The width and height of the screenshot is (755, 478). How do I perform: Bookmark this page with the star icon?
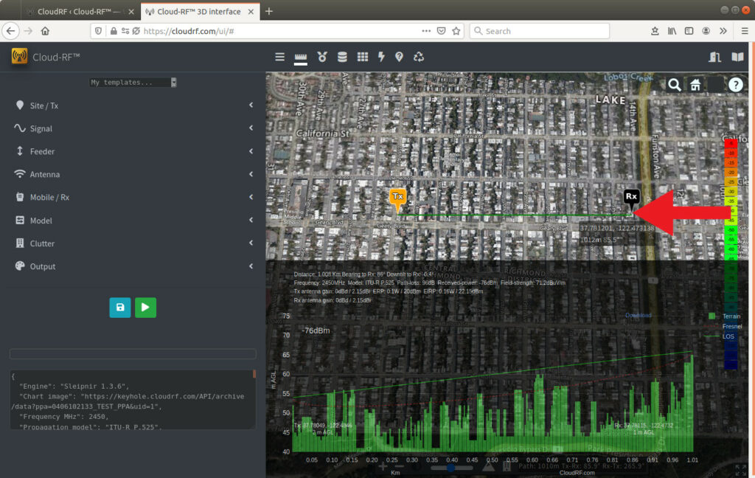coord(456,31)
